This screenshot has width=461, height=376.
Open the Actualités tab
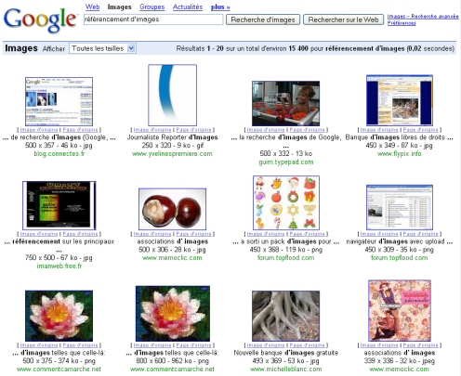188,6
